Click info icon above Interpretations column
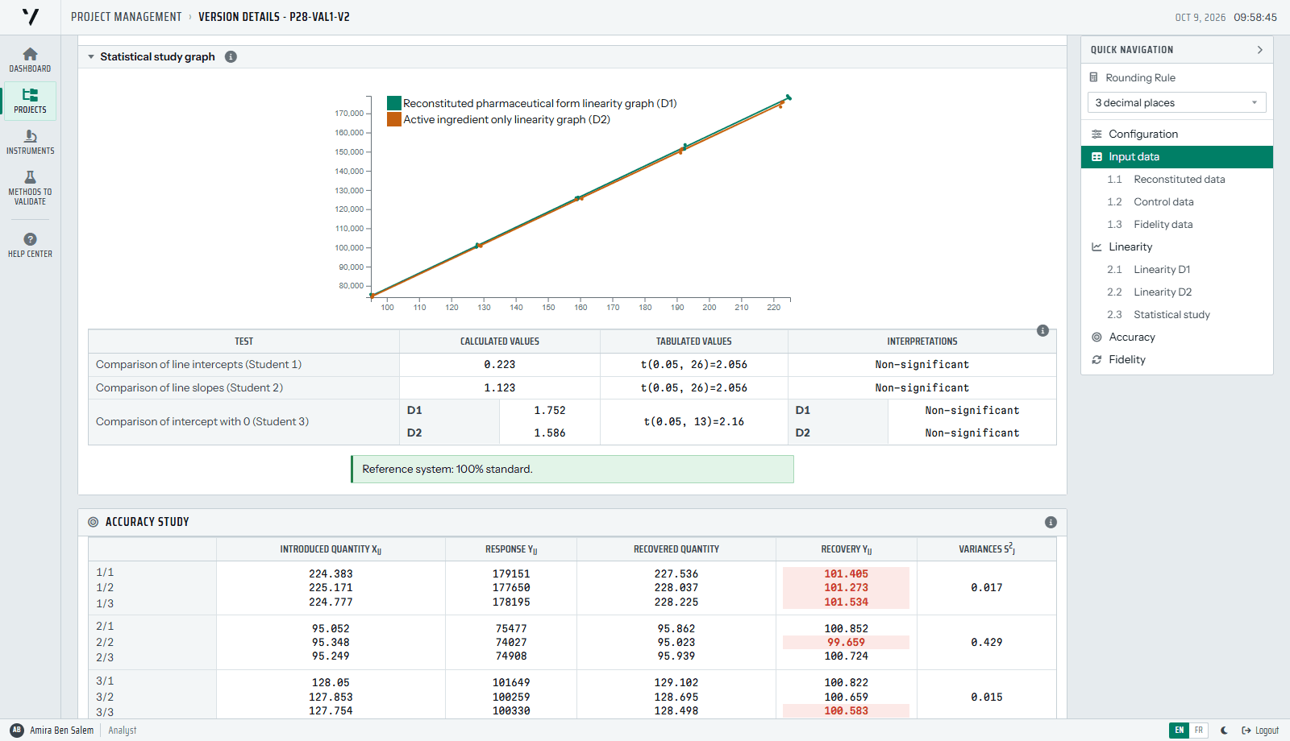 point(1042,330)
